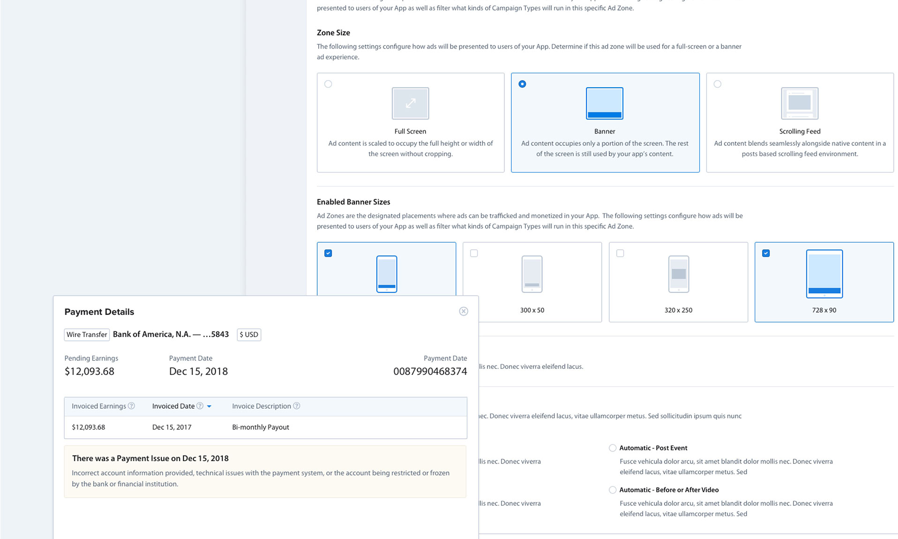Click Bank of America account name

click(171, 334)
